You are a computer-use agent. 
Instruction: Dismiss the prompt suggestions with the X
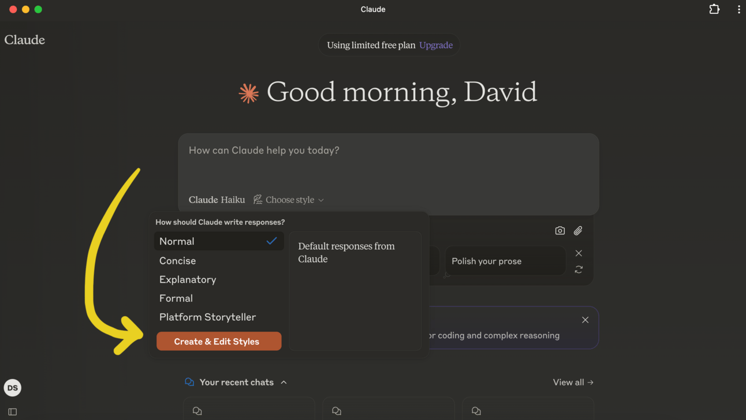[x=579, y=253]
